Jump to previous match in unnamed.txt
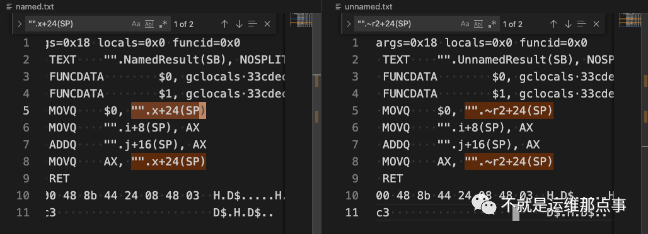The width and height of the screenshot is (648, 234). 554,24
